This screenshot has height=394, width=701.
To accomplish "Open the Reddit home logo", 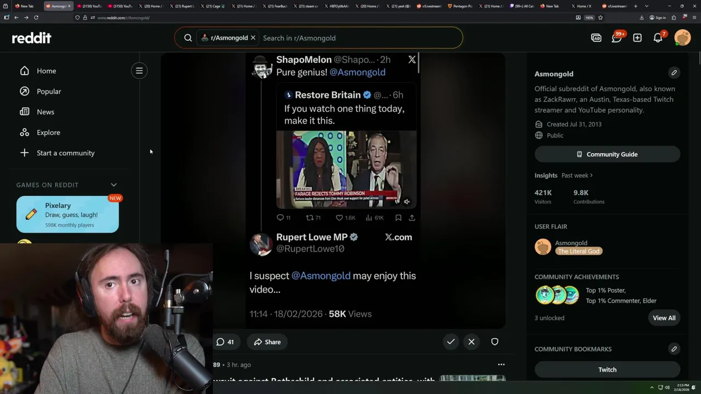I will point(32,38).
